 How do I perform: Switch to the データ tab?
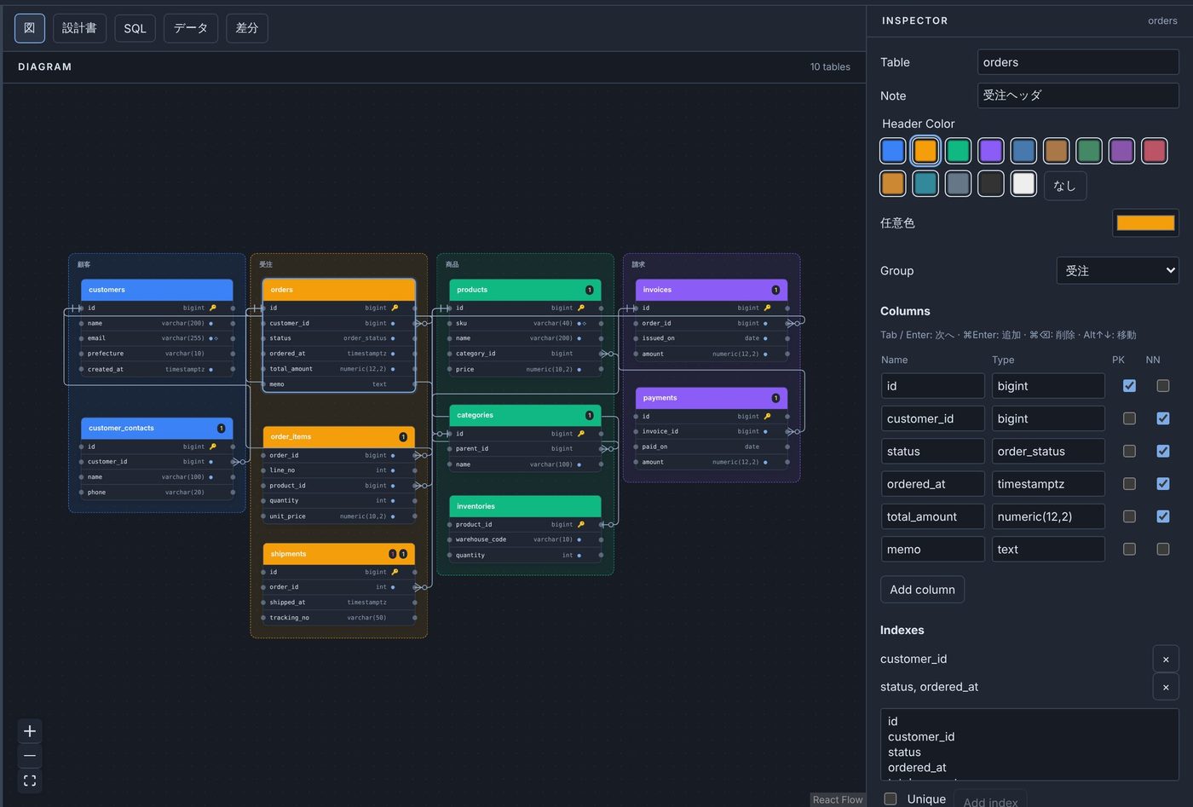pos(191,28)
